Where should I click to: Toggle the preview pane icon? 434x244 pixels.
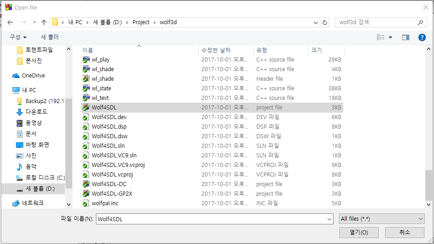[x=405, y=37]
